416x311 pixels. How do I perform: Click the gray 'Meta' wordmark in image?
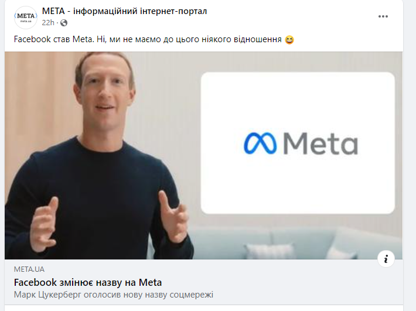coord(320,143)
